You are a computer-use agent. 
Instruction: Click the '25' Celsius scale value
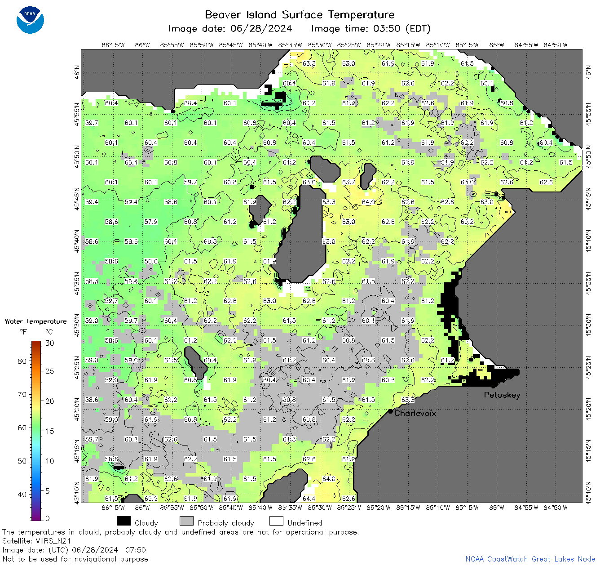pyautogui.click(x=50, y=371)
